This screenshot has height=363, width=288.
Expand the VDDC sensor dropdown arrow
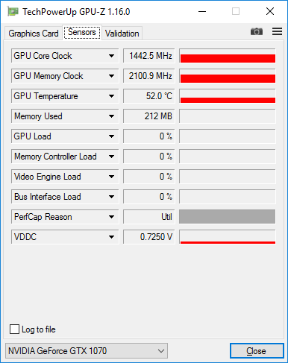111,237
